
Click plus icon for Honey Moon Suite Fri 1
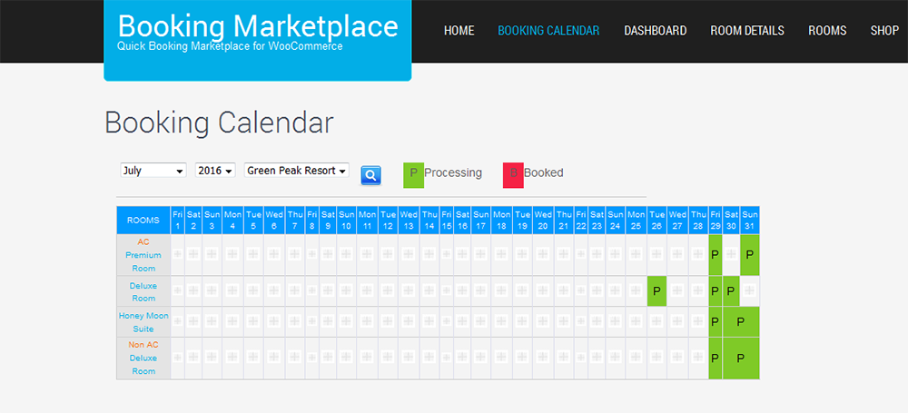pyautogui.click(x=177, y=321)
